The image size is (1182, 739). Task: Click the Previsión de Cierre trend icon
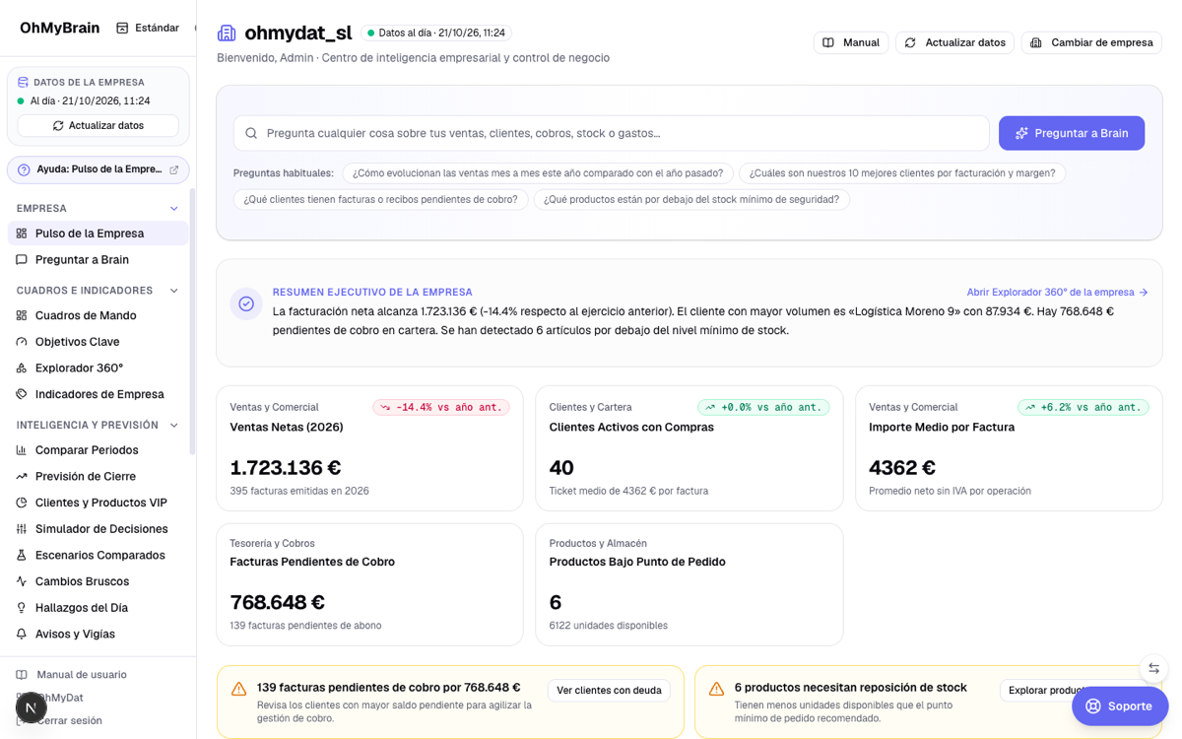[x=22, y=476]
